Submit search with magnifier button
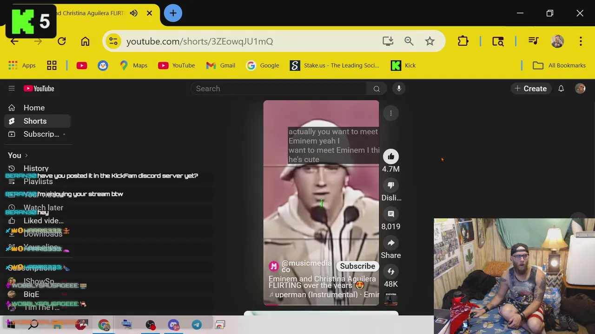 [377, 89]
